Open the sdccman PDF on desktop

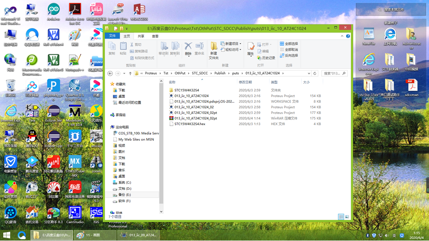[x=411, y=88]
